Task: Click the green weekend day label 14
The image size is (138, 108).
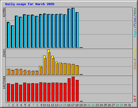Action: pyautogui.click(x=61, y=105)
